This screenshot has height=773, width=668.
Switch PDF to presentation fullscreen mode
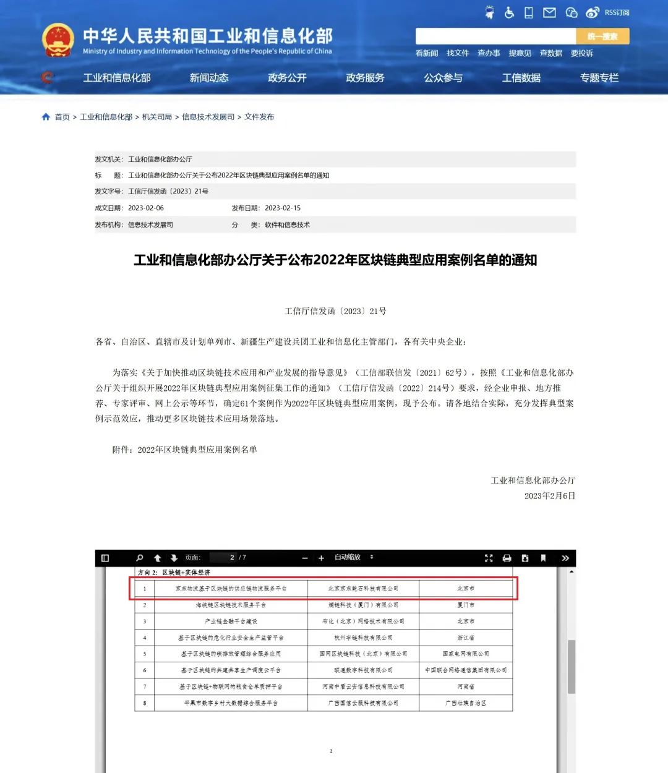point(489,558)
